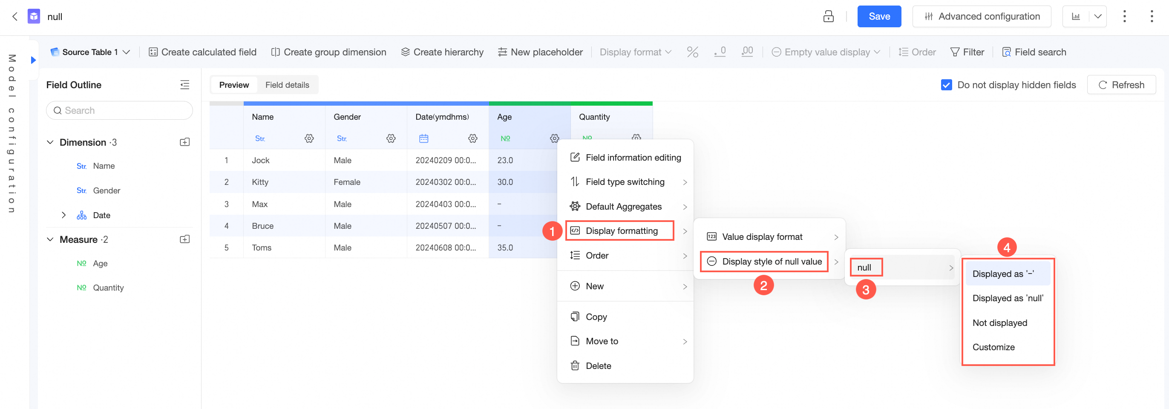The image size is (1169, 409).
Task: Focus the Field Outline search box
Action: (x=119, y=111)
